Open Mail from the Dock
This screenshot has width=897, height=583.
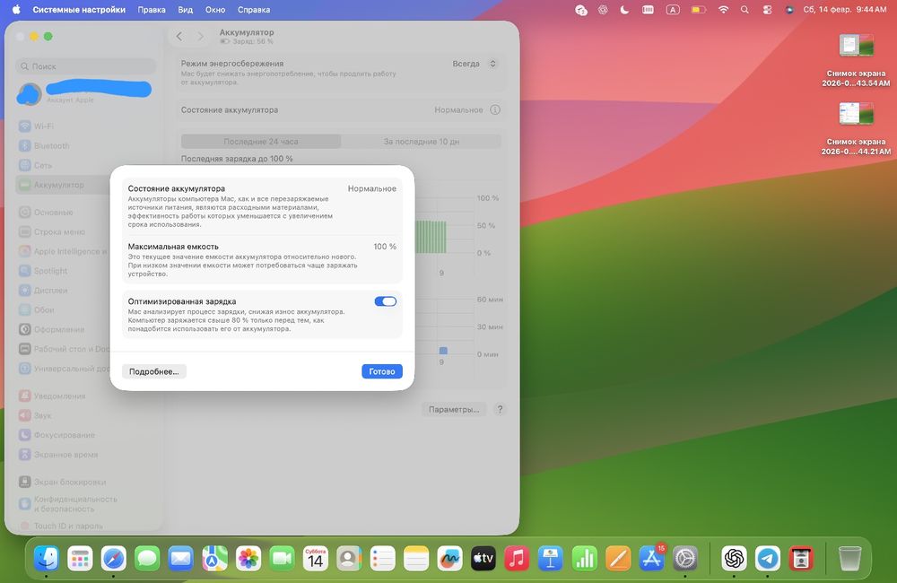tap(181, 558)
